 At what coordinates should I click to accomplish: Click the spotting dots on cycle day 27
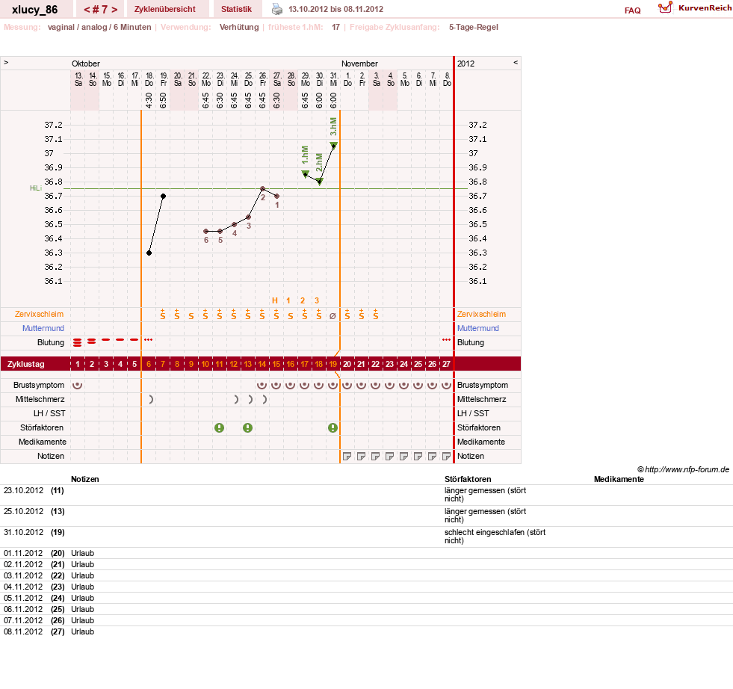click(446, 340)
